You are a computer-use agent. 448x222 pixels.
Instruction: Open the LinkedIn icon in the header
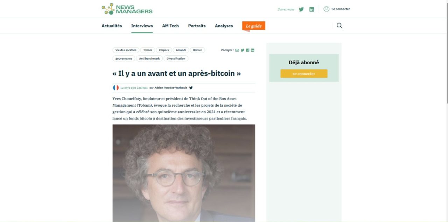pos(311,9)
